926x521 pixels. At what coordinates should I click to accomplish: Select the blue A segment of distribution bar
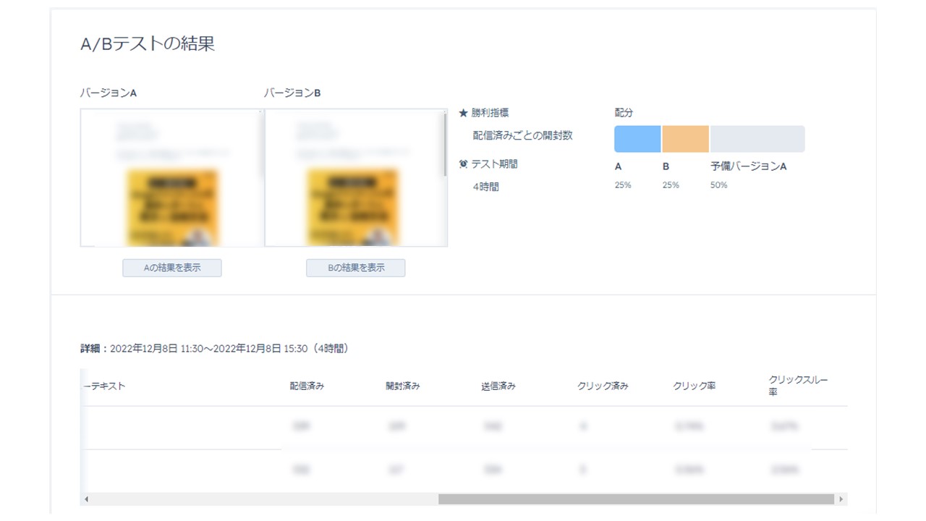coord(637,139)
